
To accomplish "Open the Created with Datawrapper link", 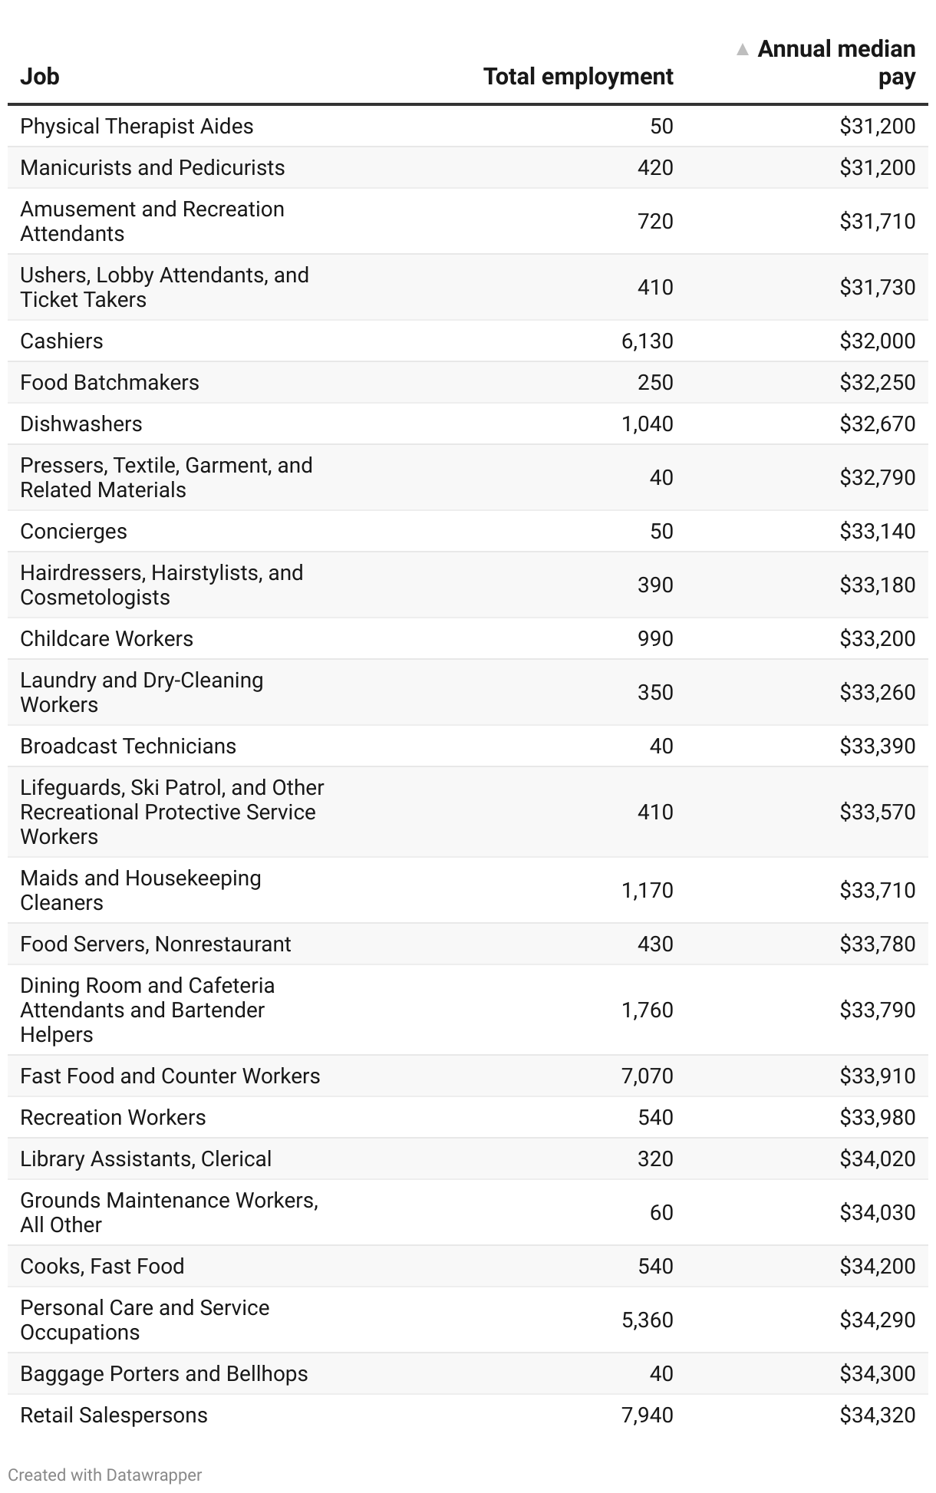I will click(x=105, y=1475).
